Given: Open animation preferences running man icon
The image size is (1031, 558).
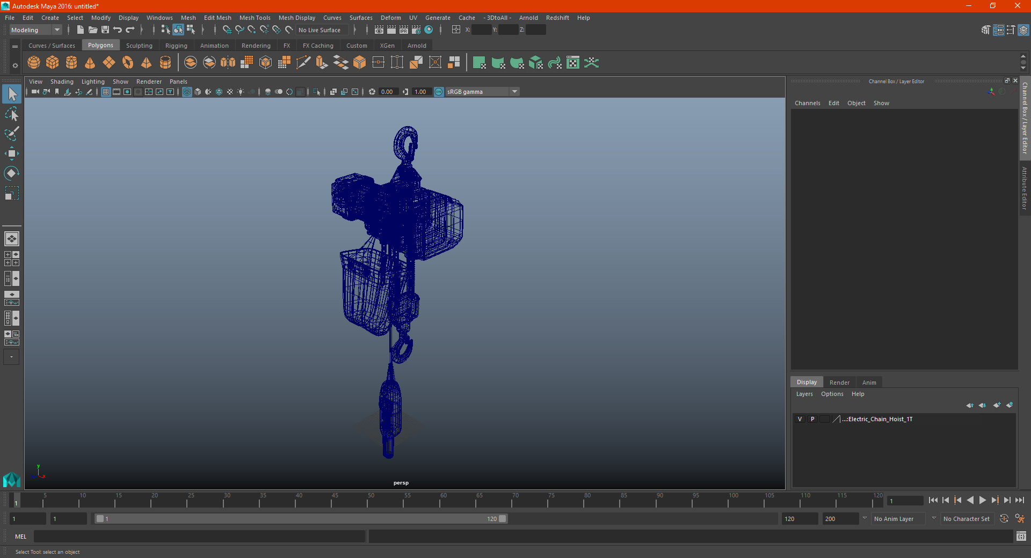Looking at the screenshot, I should [x=1020, y=519].
